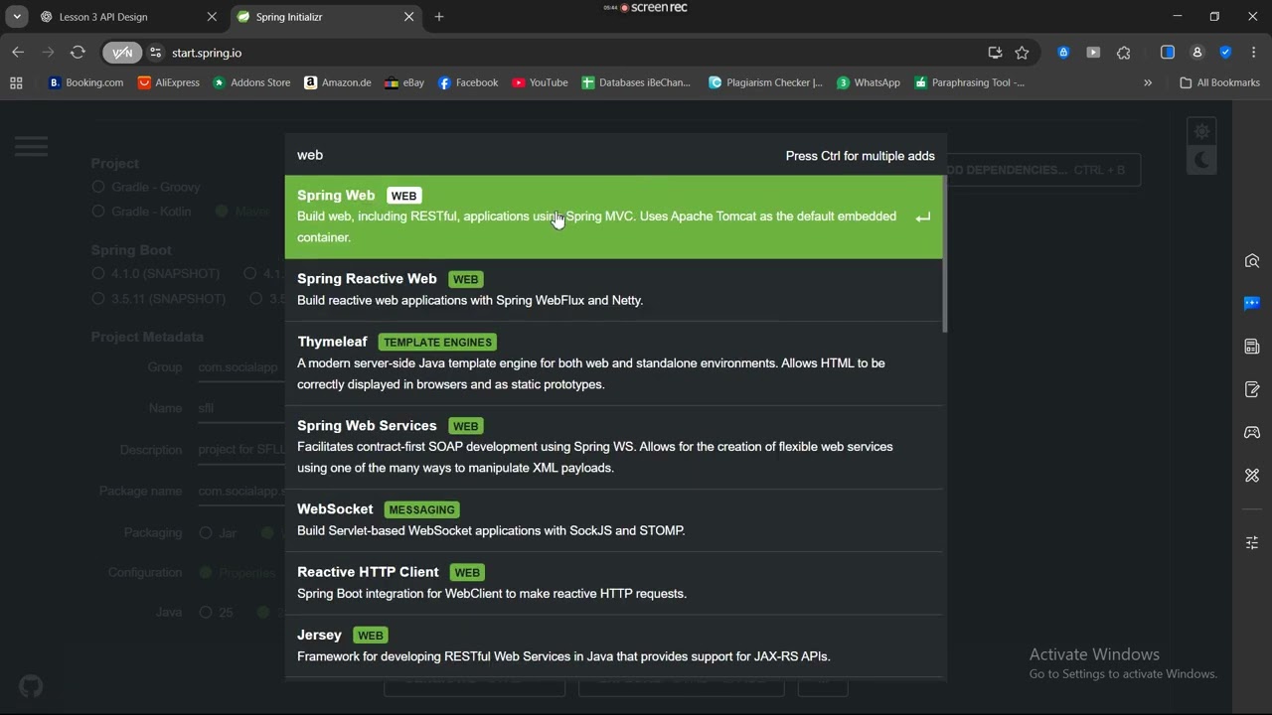Select Gradle - Kotlin project radio
1272x715 pixels.
point(98,211)
